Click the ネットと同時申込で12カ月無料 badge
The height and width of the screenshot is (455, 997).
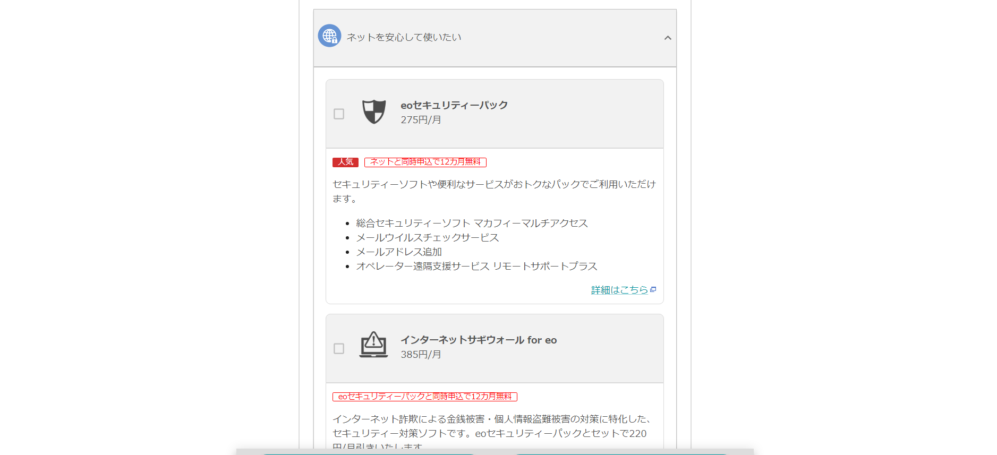425,162
